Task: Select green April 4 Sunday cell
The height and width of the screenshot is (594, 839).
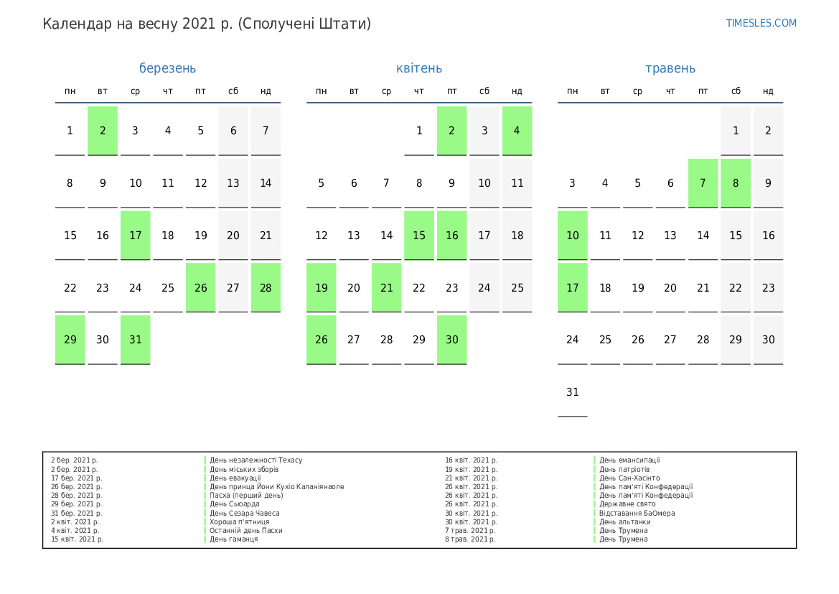Action: pyautogui.click(x=517, y=131)
